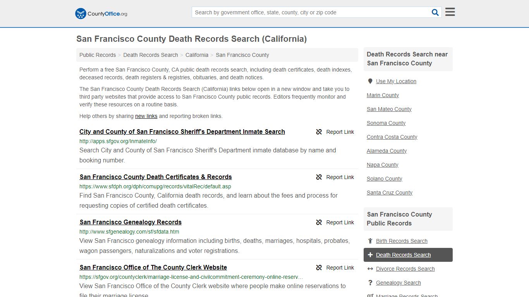
Task: Open San Francisco Office of The County Clerk Website
Action: (153, 267)
